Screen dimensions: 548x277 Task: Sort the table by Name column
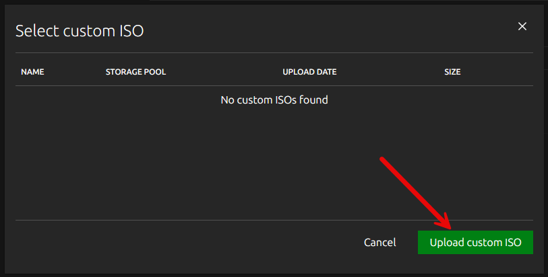pyautogui.click(x=32, y=71)
